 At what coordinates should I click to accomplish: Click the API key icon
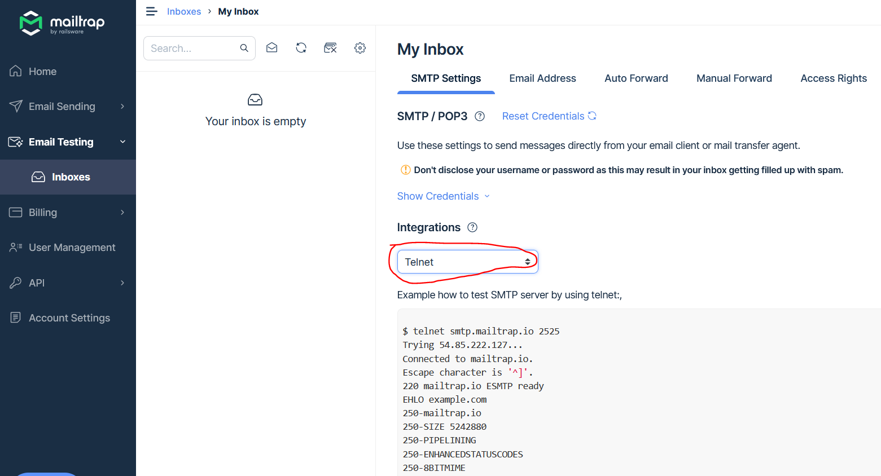tap(16, 283)
